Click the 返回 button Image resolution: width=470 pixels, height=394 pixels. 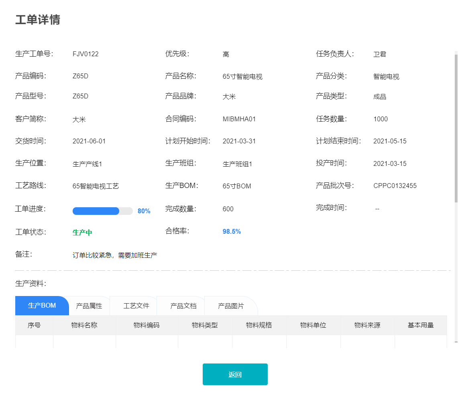pos(235,374)
